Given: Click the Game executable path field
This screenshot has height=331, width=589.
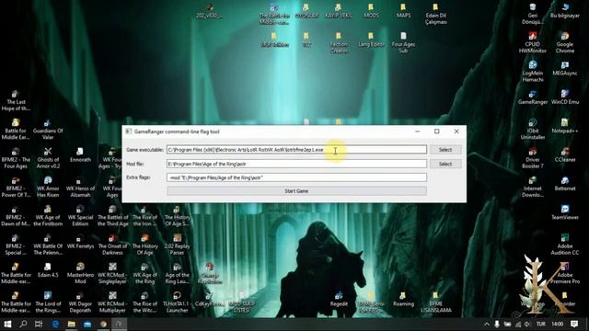Looking at the screenshot, I should coord(296,150).
